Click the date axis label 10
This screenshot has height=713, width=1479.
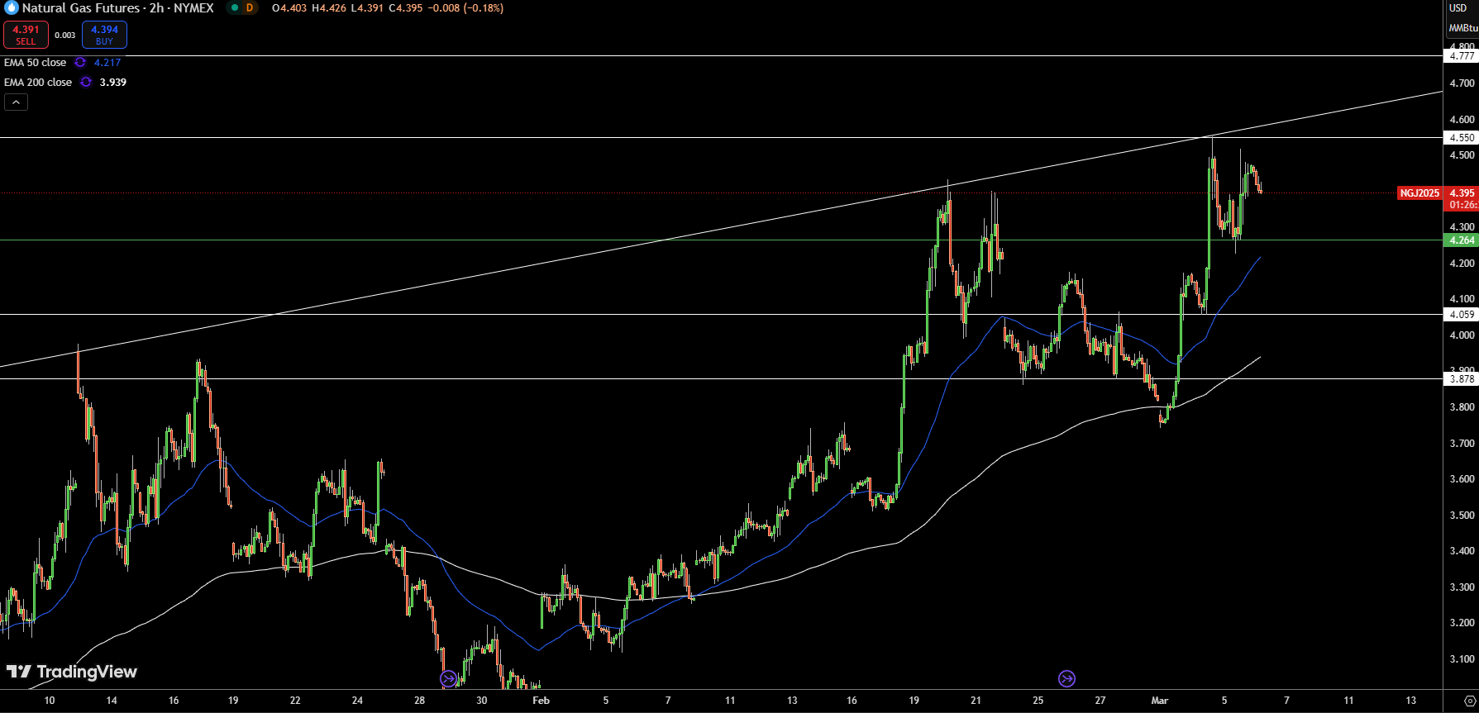click(x=50, y=701)
